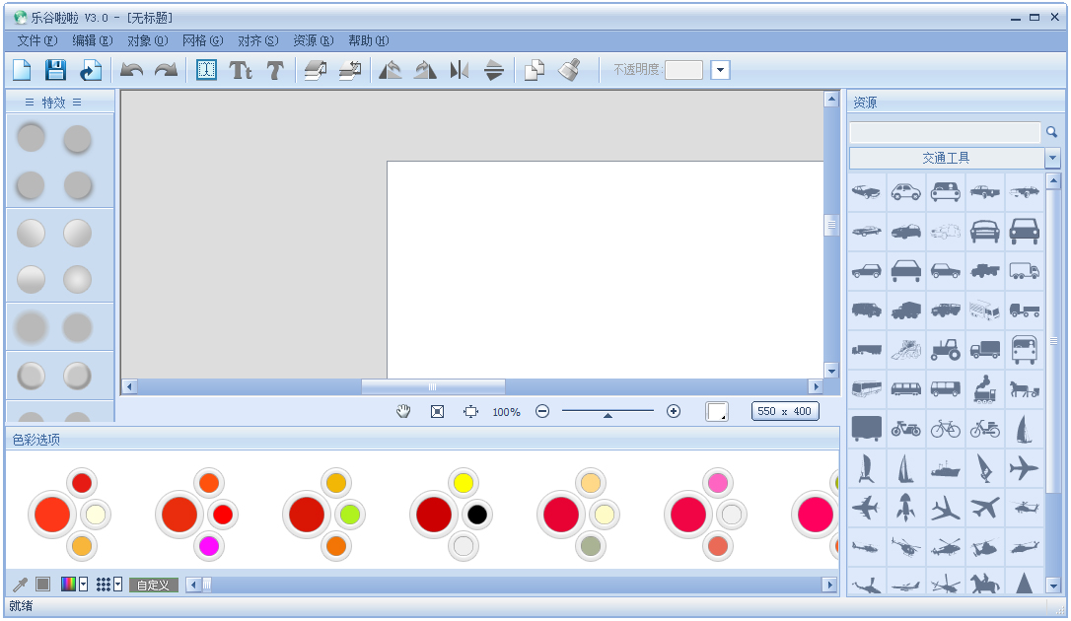
Task: Click the format paintbrush icon
Action: coord(569,70)
